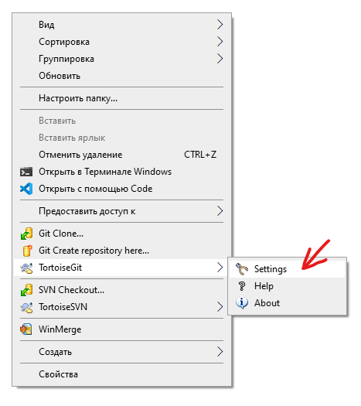
Task: Click the Settings wrench icon in submenu
Action: tap(242, 269)
